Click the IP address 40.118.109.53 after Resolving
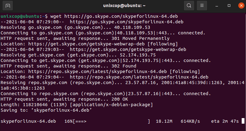Image resolution: width=246 pixels, height=131 pixels. tap(132, 27)
